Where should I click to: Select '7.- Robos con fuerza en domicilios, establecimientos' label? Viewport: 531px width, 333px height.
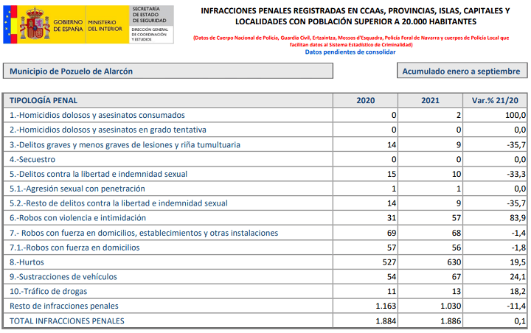[144, 233]
